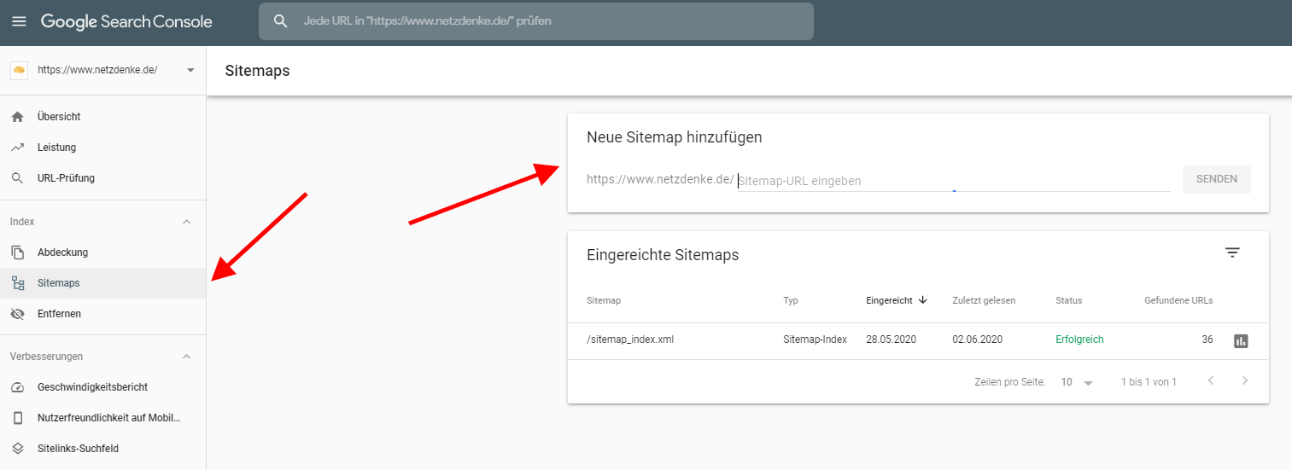Sort by the Eingereicht column header
This screenshot has width=1292, height=470.
coord(889,300)
